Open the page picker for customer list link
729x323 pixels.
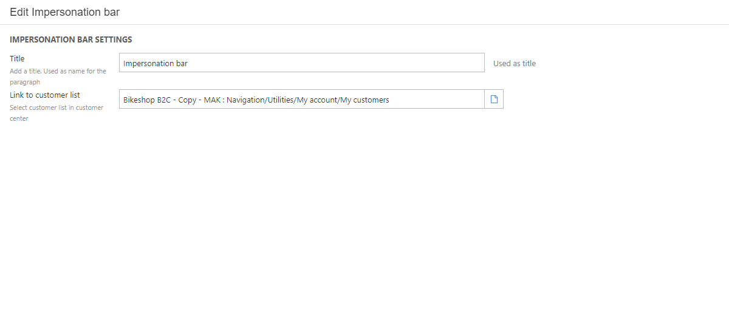494,100
